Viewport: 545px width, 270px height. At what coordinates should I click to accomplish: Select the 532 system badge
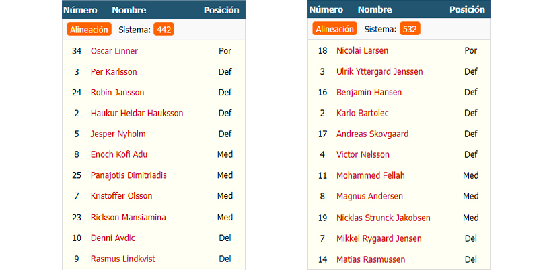click(410, 29)
